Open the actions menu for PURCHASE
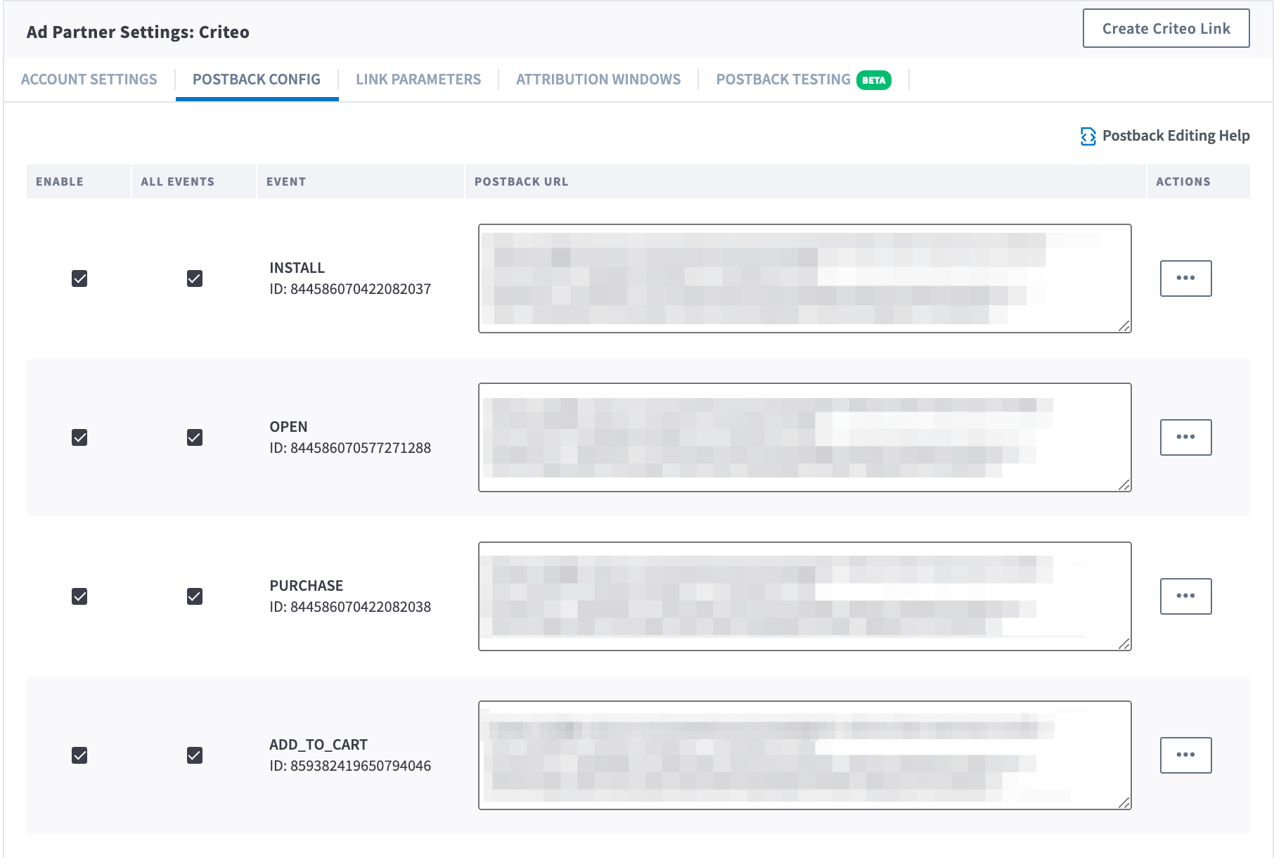 (x=1185, y=596)
